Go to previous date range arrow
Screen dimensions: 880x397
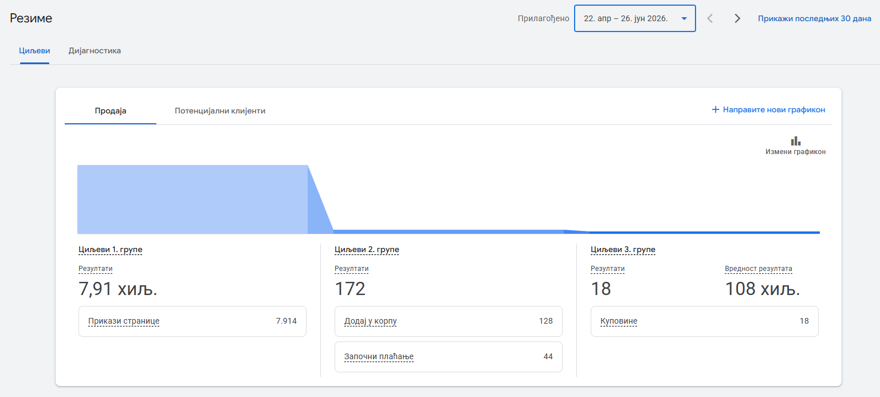[x=710, y=18]
